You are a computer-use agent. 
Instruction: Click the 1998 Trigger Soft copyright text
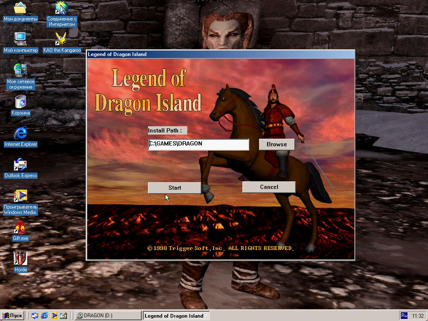click(220, 248)
